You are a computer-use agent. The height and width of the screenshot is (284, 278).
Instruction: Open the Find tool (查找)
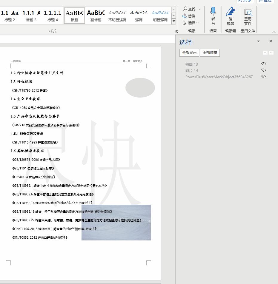pyautogui.click(x=189, y=9)
